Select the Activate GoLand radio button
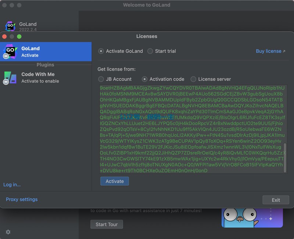Image resolution: width=294 pixels, height=239 pixels. (x=101, y=51)
